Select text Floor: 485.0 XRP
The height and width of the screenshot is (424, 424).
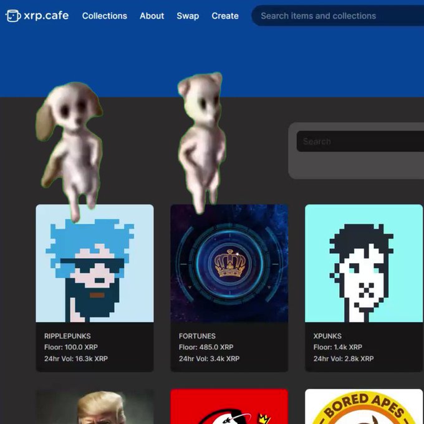pyautogui.click(x=206, y=347)
